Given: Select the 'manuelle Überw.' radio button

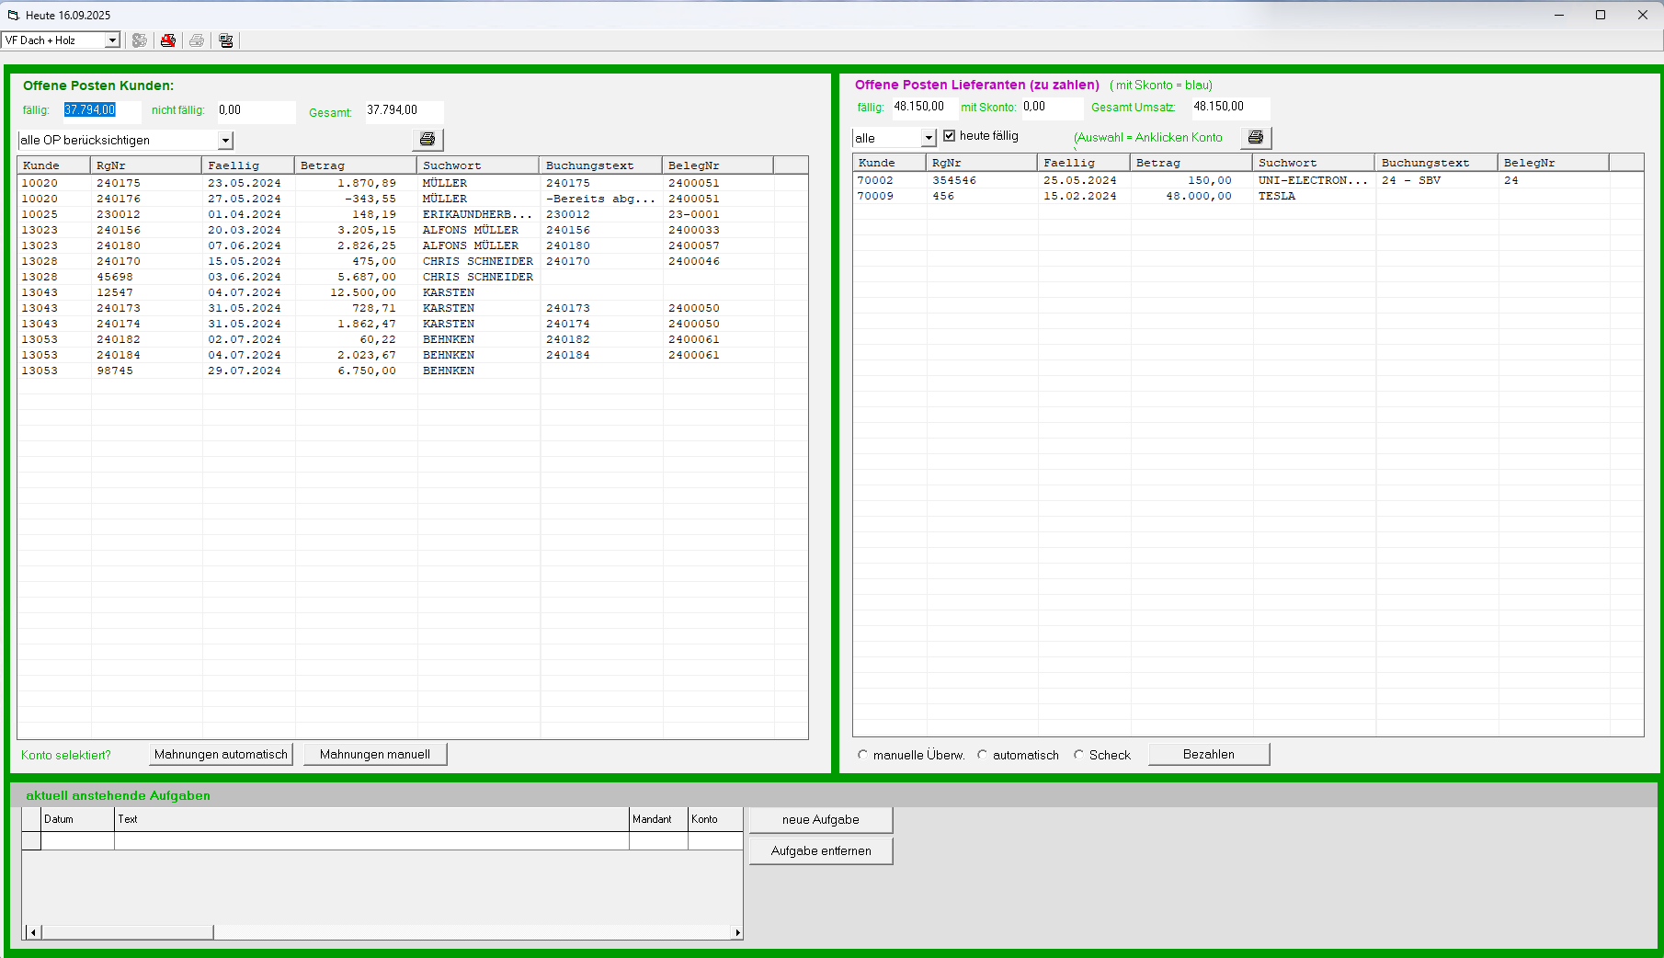Looking at the screenshot, I should (862, 755).
